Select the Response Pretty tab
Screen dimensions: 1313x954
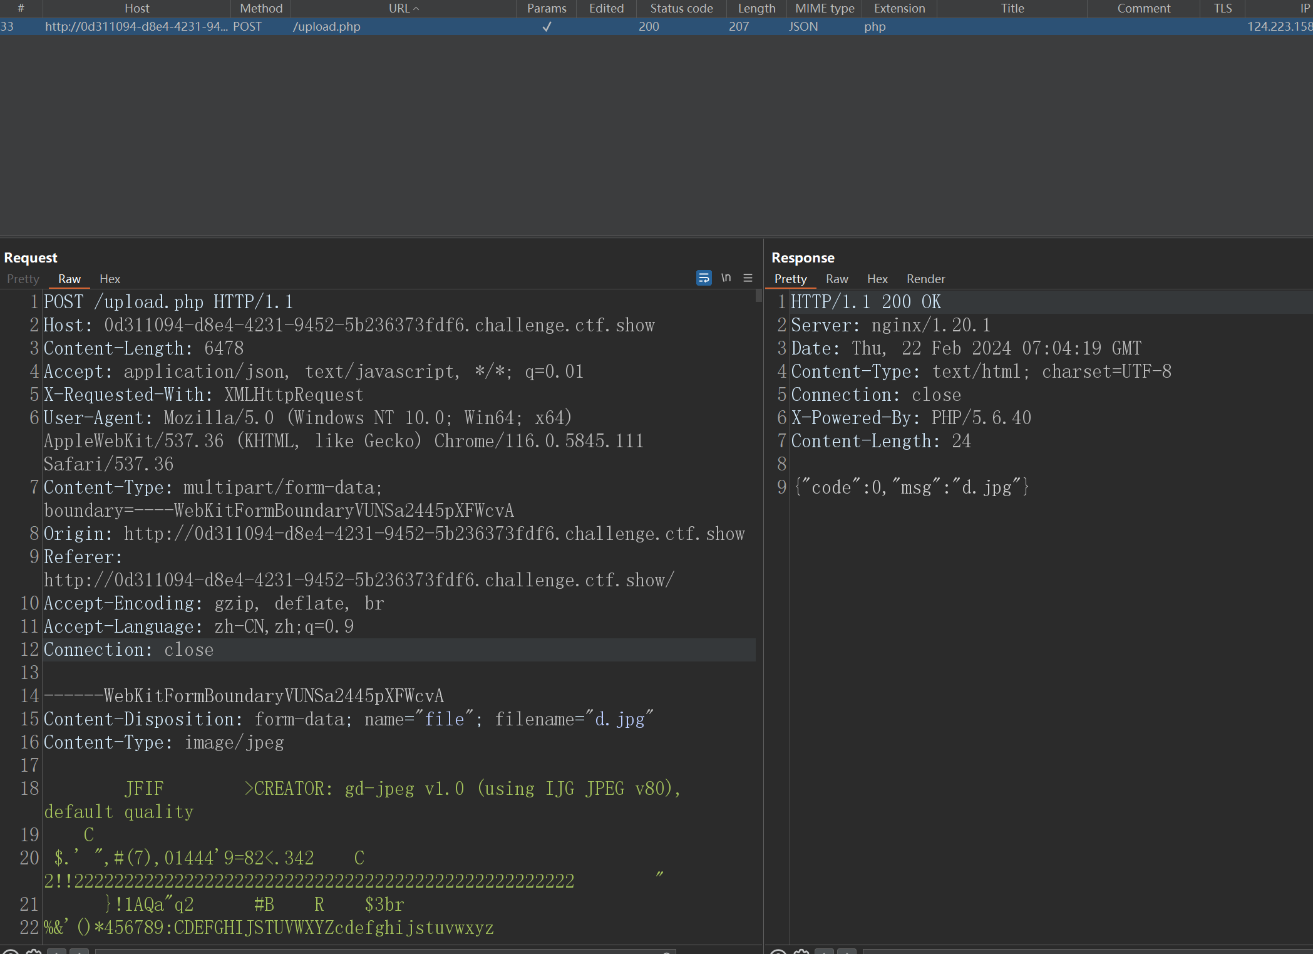point(790,279)
